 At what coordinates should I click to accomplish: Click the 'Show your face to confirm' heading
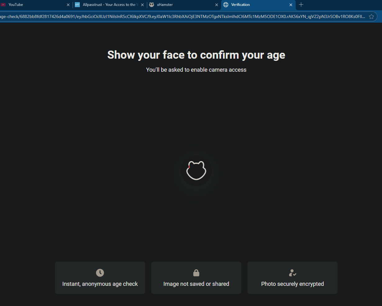[196, 55]
